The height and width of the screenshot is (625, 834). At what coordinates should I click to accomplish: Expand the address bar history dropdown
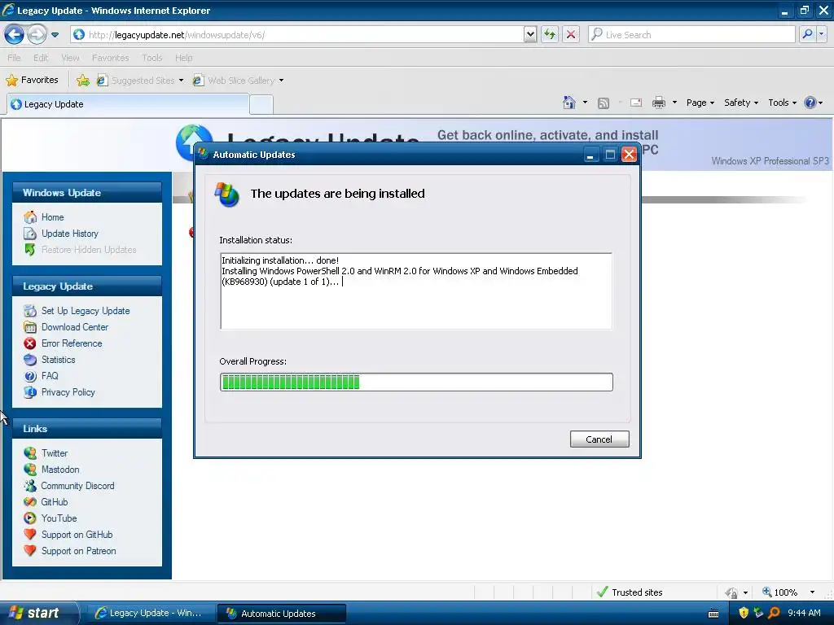(x=529, y=35)
